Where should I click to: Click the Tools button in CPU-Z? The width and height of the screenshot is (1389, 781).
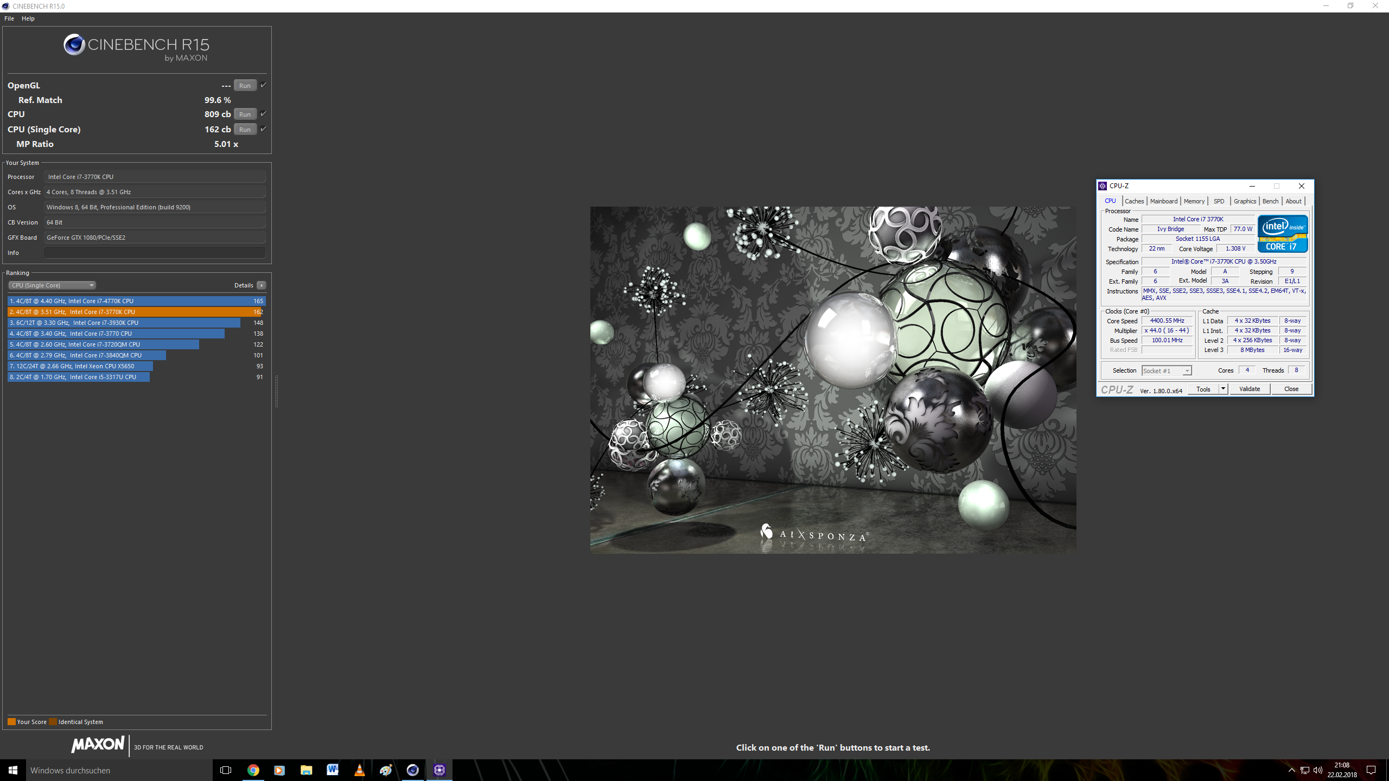coord(1203,389)
